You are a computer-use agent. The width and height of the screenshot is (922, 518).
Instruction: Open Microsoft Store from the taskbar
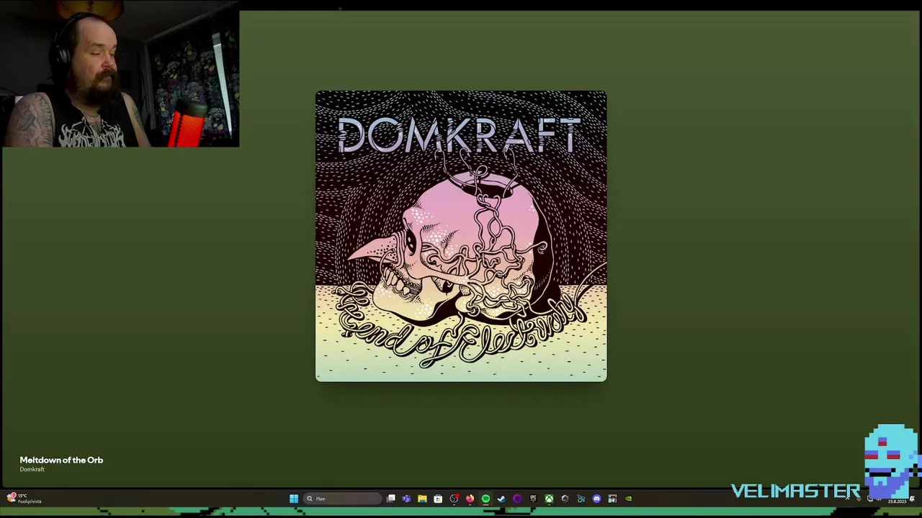pos(438,499)
